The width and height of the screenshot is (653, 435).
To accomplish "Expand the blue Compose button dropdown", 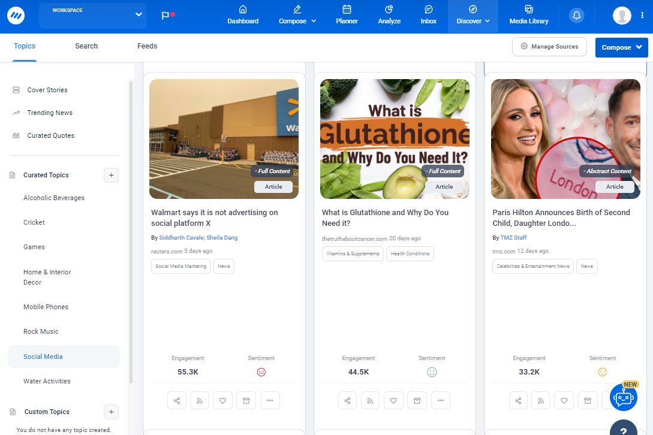I will 639,47.
